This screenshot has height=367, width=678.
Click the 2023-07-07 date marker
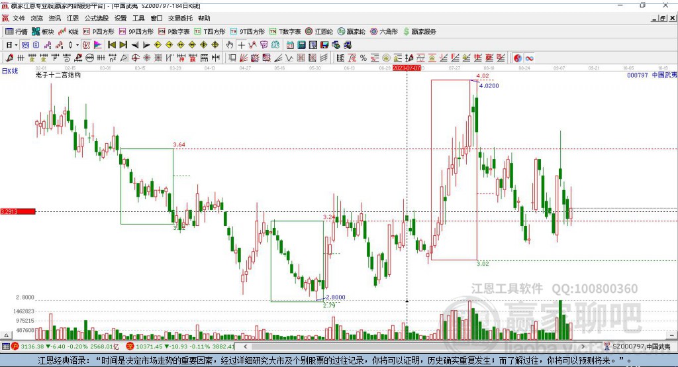(x=407, y=68)
